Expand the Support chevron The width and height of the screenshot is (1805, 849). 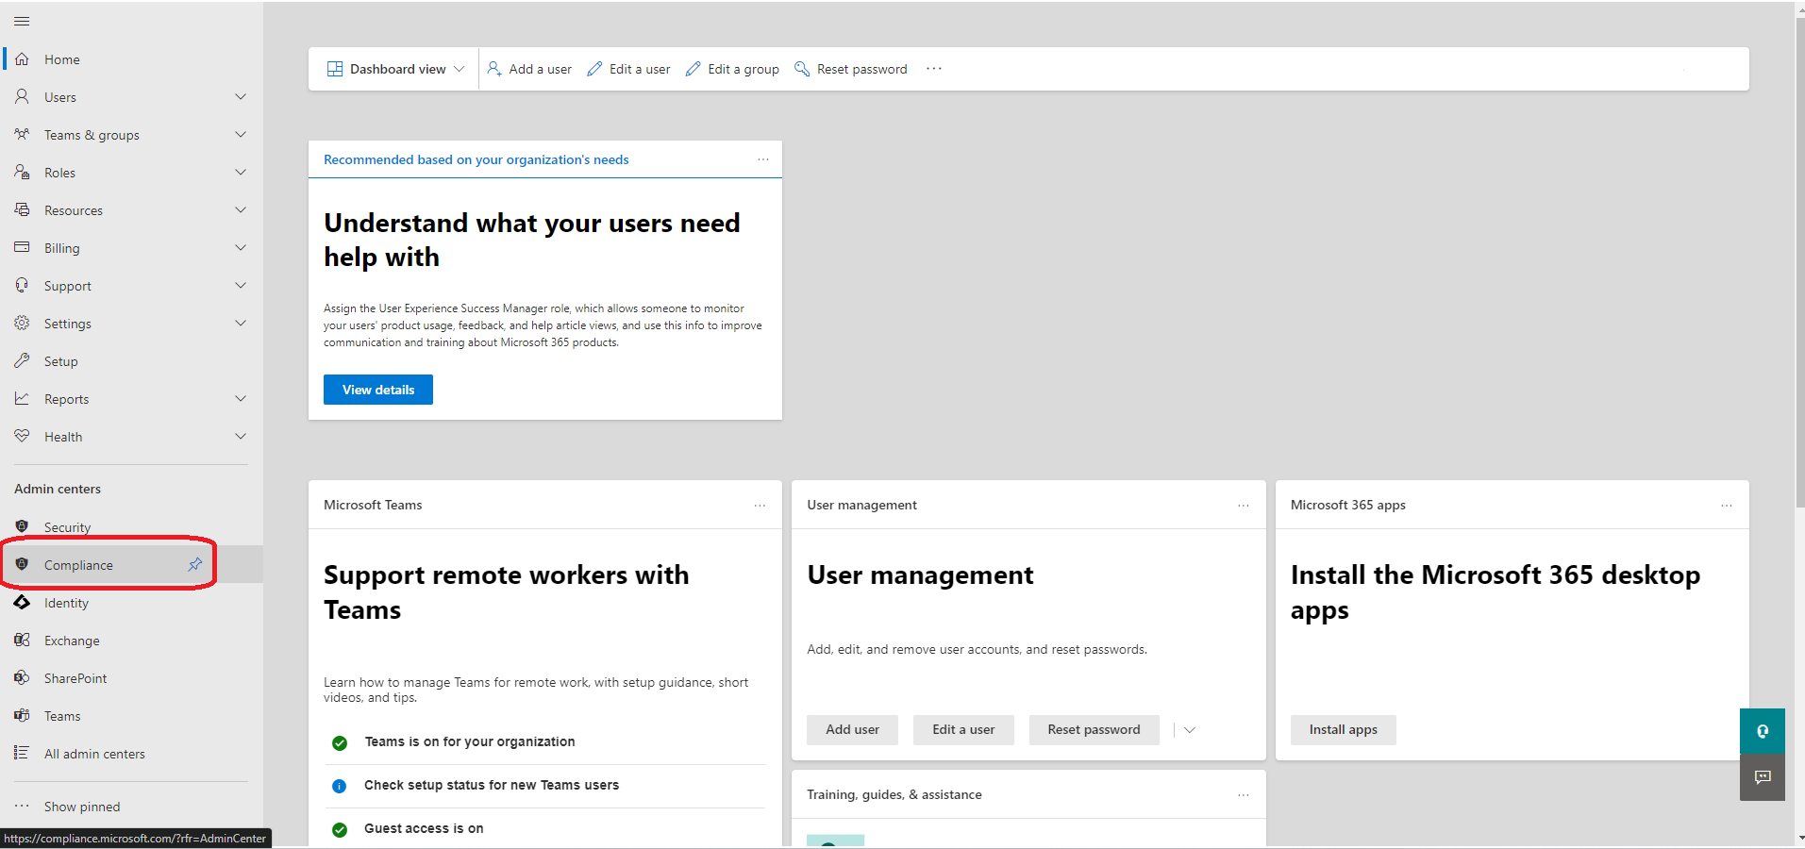click(x=241, y=285)
